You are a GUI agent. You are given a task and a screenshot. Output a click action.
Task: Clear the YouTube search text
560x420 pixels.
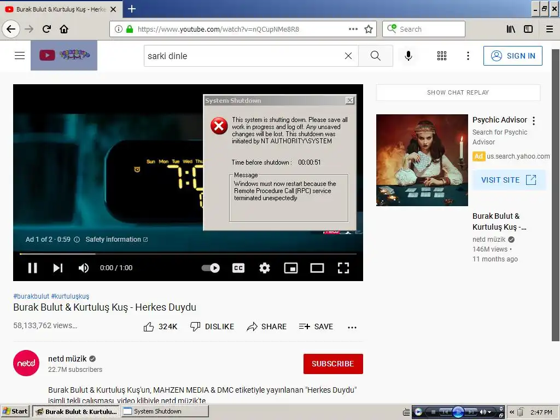click(x=348, y=56)
